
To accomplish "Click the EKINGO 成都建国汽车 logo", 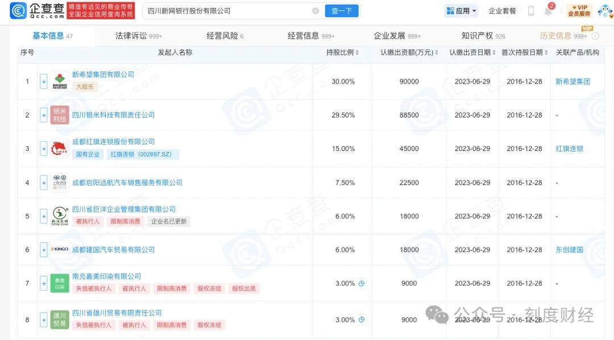I will (x=60, y=249).
